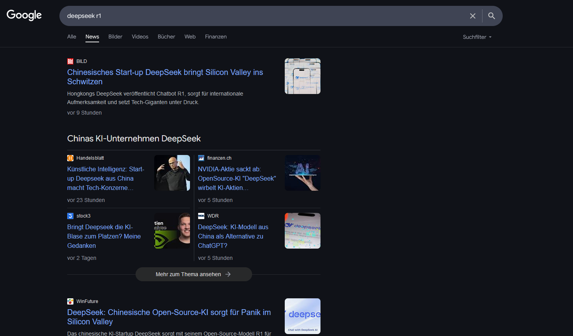Click the WinFuture source name
Viewport: 573px width, 336px height.
click(87, 301)
